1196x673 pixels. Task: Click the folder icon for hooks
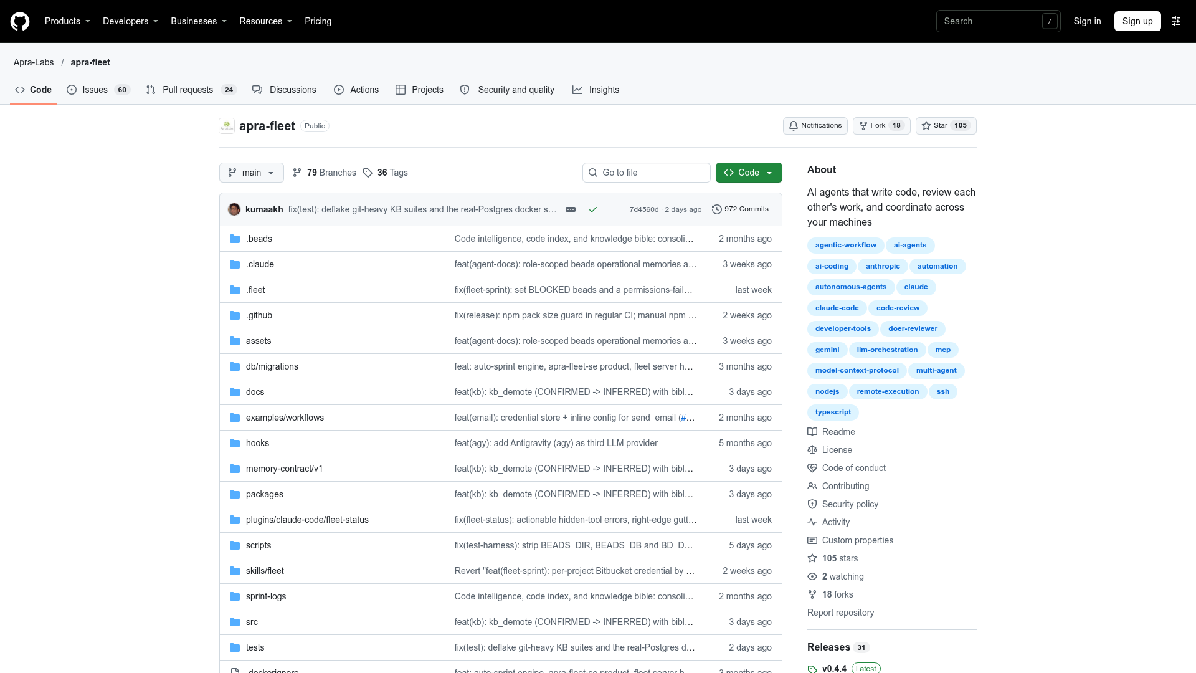(235, 443)
